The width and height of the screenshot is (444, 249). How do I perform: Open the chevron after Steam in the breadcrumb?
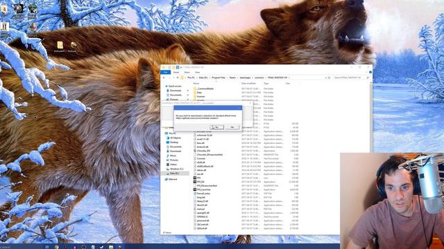(x=238, y=77)
